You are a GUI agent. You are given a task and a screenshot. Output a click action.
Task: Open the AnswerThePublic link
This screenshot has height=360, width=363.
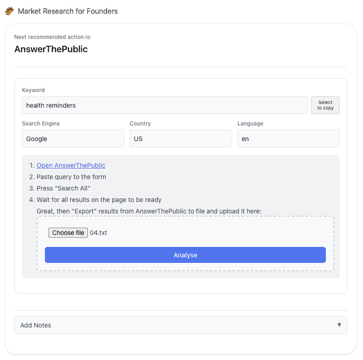click(x=71, y=166)
